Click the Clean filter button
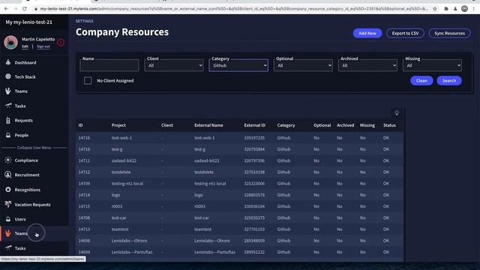 (x=421, y=80)
